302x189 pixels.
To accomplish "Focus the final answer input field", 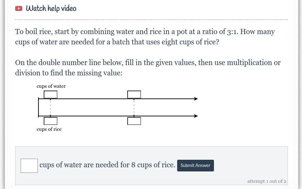I will pyautogui.click(x=29, y=166).
